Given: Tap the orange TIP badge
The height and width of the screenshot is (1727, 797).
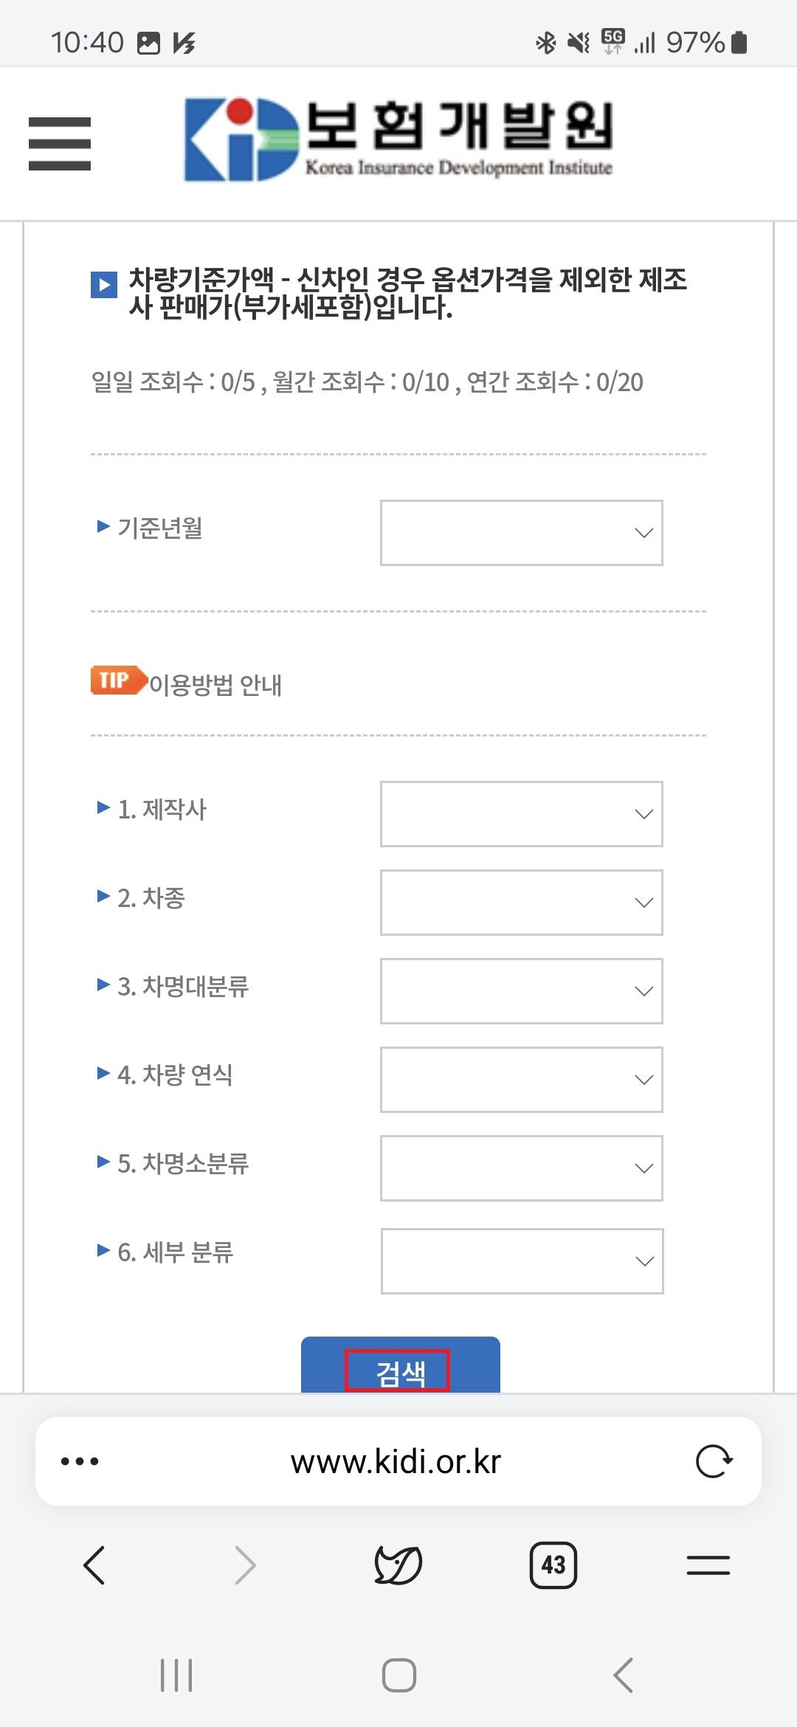Looking at the screenshot, I should tap(117, 683).
